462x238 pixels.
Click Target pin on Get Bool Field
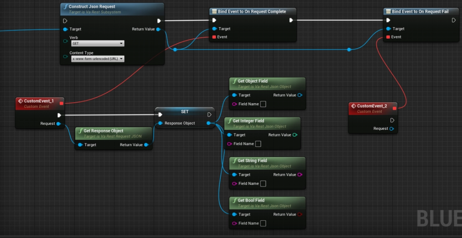coord(234,215)
